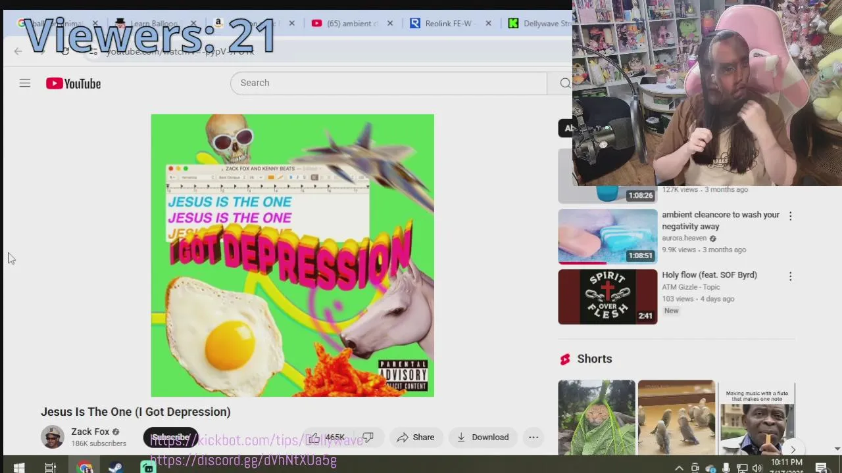Switch to the 'Dellywave' Kick tab
Image resolution: width=842 pixels, height=473 pixels.
pos(538,24)
